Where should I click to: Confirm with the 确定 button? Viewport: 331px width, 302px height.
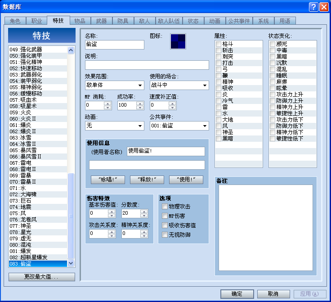click(x=237, y=294)
